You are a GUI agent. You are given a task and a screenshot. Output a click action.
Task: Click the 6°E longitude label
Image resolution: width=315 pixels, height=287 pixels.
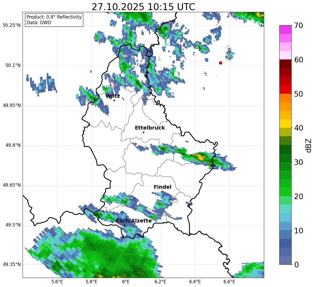[x=126, y=282]
